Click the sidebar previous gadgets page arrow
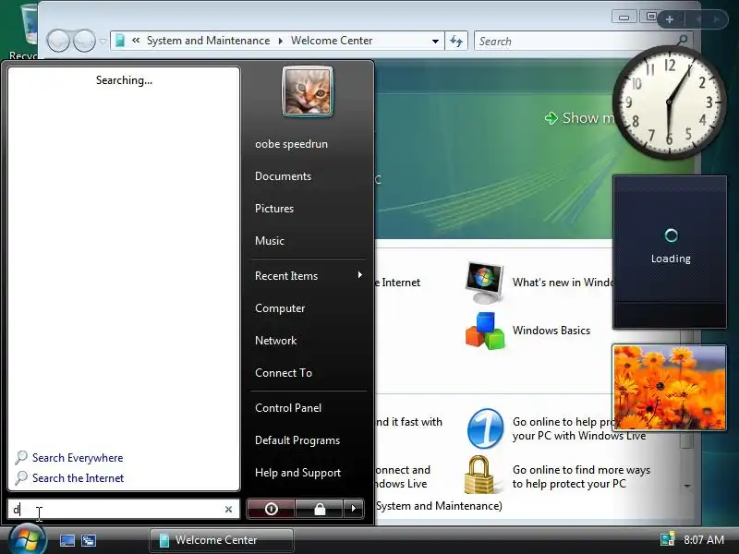Image resolution: width=739 pixels, height=554 pixels. tap(698, 19)
